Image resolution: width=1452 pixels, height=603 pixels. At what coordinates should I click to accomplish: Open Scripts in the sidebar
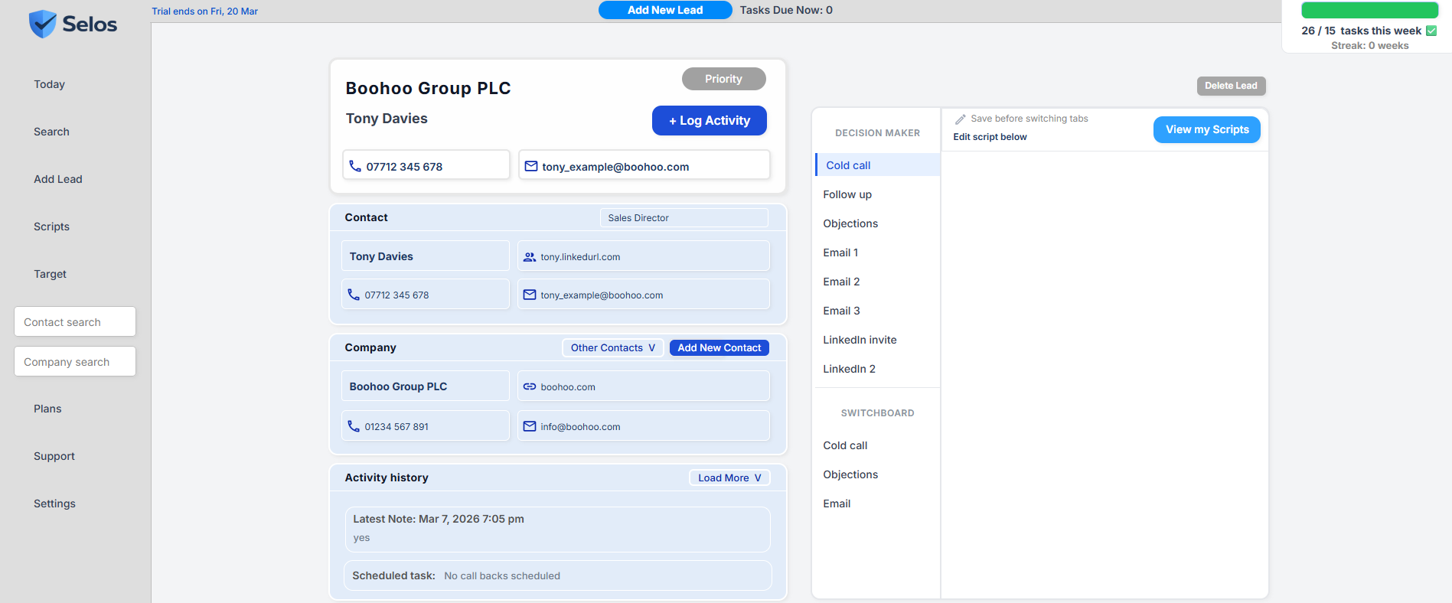coord(51,227)
